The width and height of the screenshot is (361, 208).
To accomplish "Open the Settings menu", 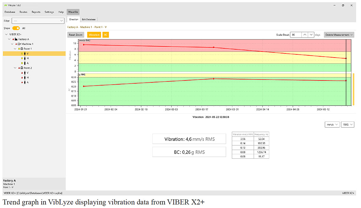I will (x=49, y=12).
